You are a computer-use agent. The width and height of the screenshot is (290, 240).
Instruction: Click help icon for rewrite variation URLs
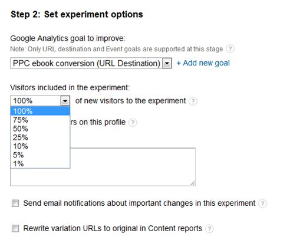[209, 229]
